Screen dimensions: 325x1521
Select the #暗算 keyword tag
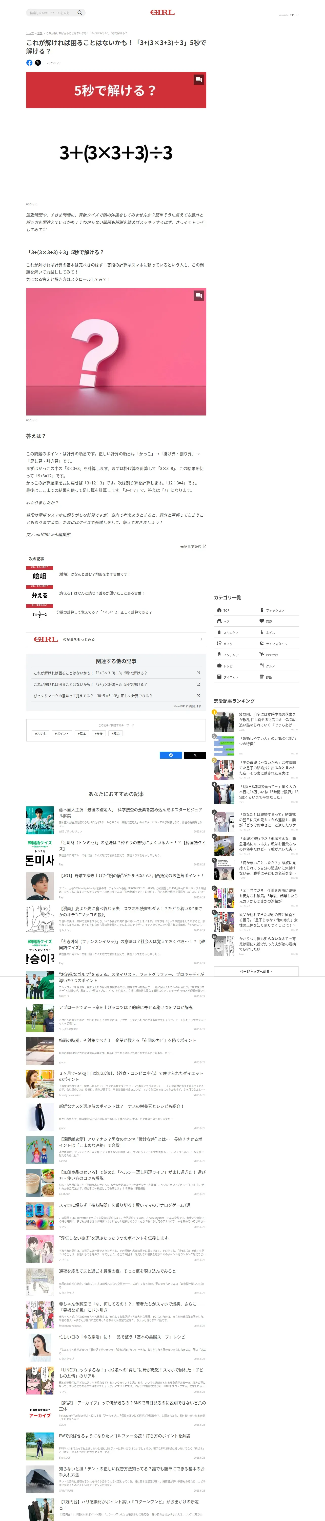(x=99, y=733)
